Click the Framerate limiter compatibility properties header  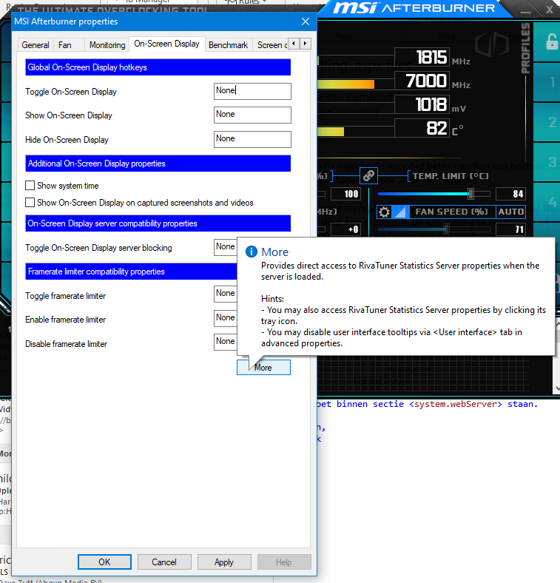point(131,272)
